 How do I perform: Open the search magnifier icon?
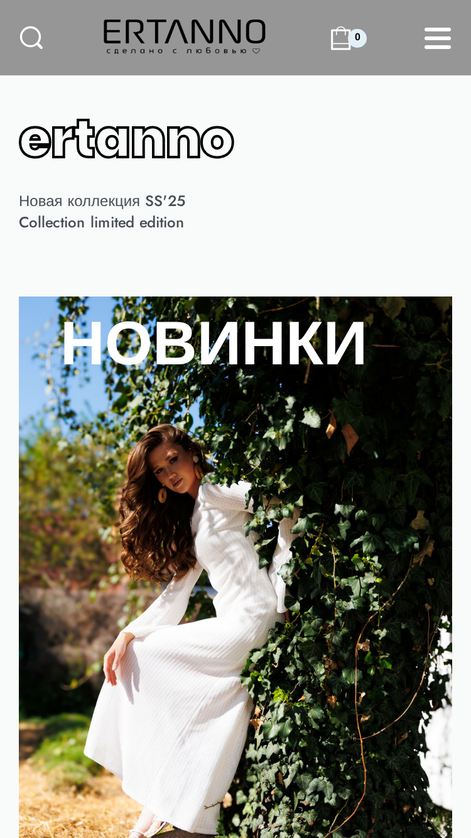pyautogui.click(x=31, y=38)
